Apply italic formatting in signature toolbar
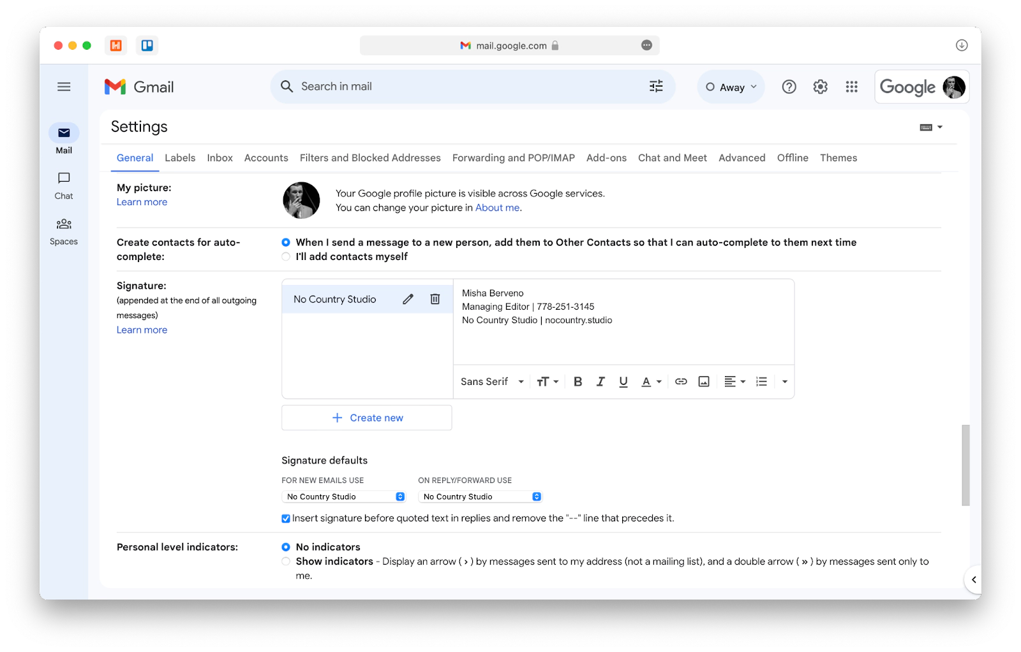Screen dimensions: 1021x652 click(600, 381)
